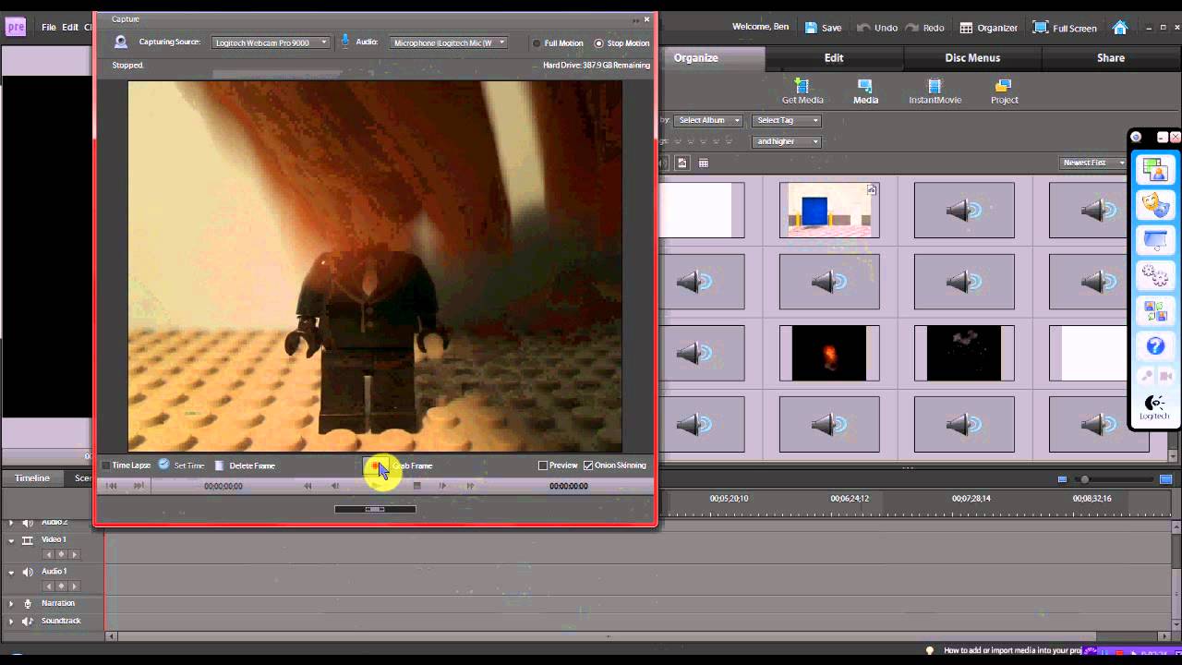Click Logitech panel gears settings icon
This screenshot has width=1182, height=665.
(1154, 275)
